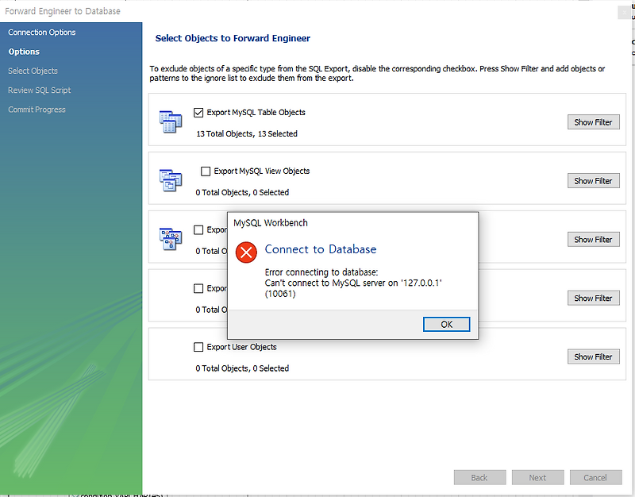
Task: Cancel the Forward Engineer wizard
Action: pos(596,478)
